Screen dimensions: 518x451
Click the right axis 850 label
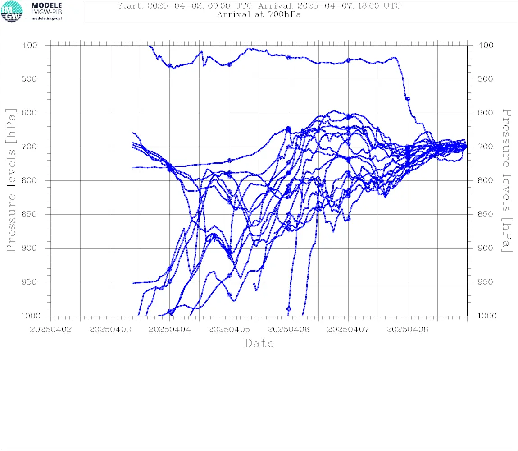click(x=485, y=214)
